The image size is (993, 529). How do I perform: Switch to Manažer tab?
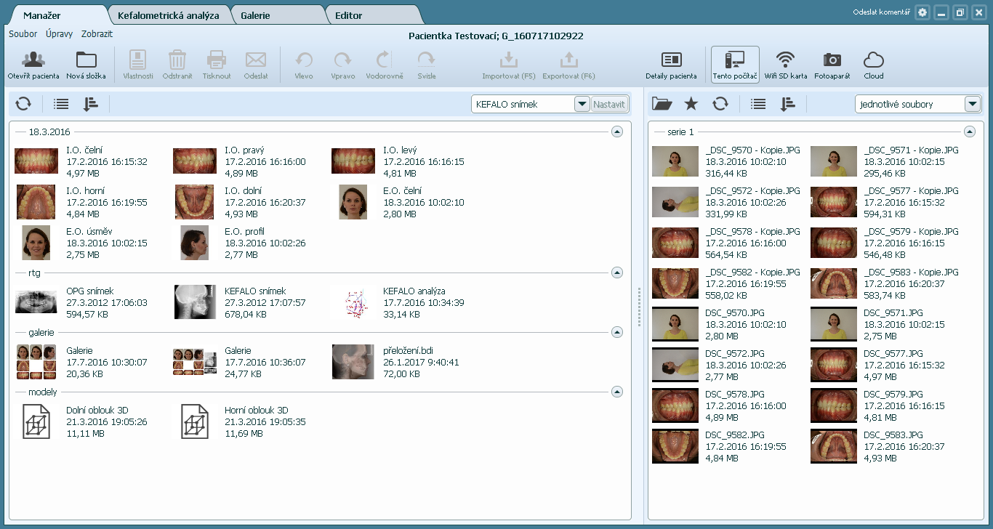[42, 15]
